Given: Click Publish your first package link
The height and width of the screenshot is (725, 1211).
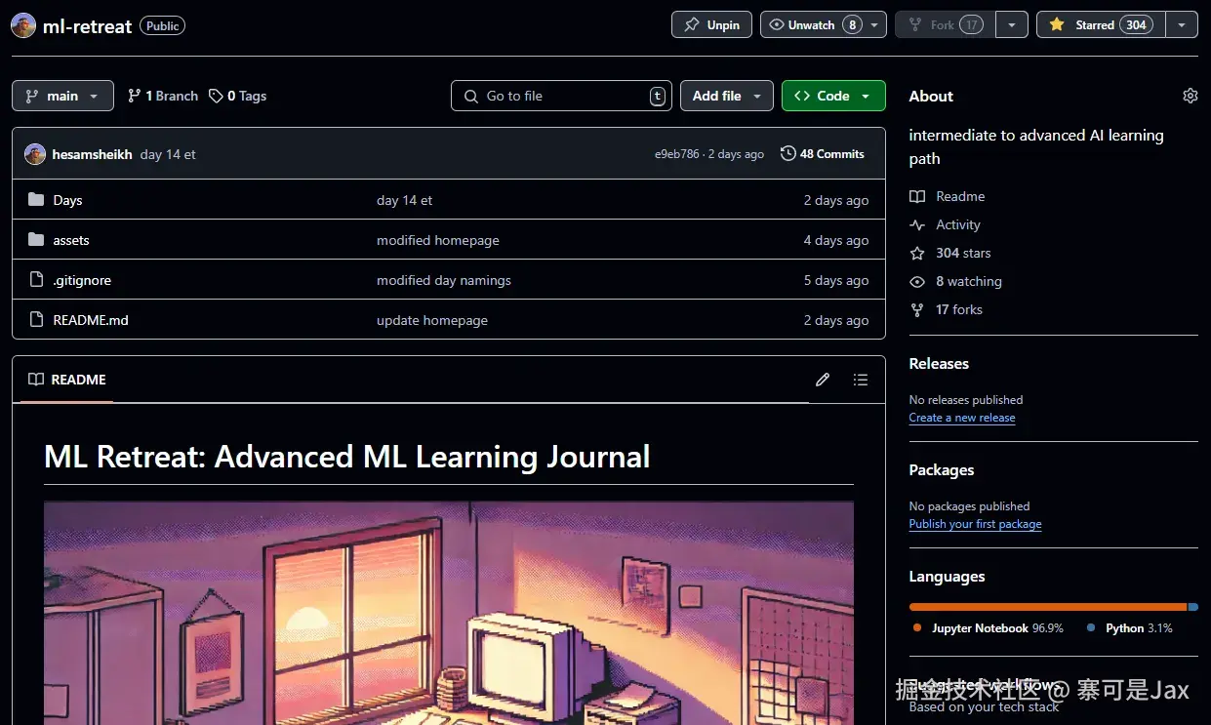Looking at the screenshot, I should pos(975,524).
